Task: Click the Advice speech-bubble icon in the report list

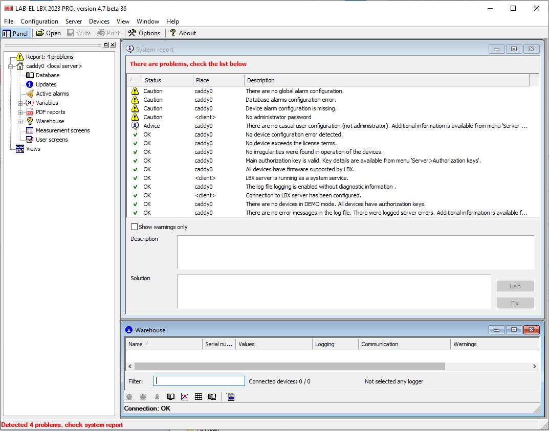Action: 135,126
